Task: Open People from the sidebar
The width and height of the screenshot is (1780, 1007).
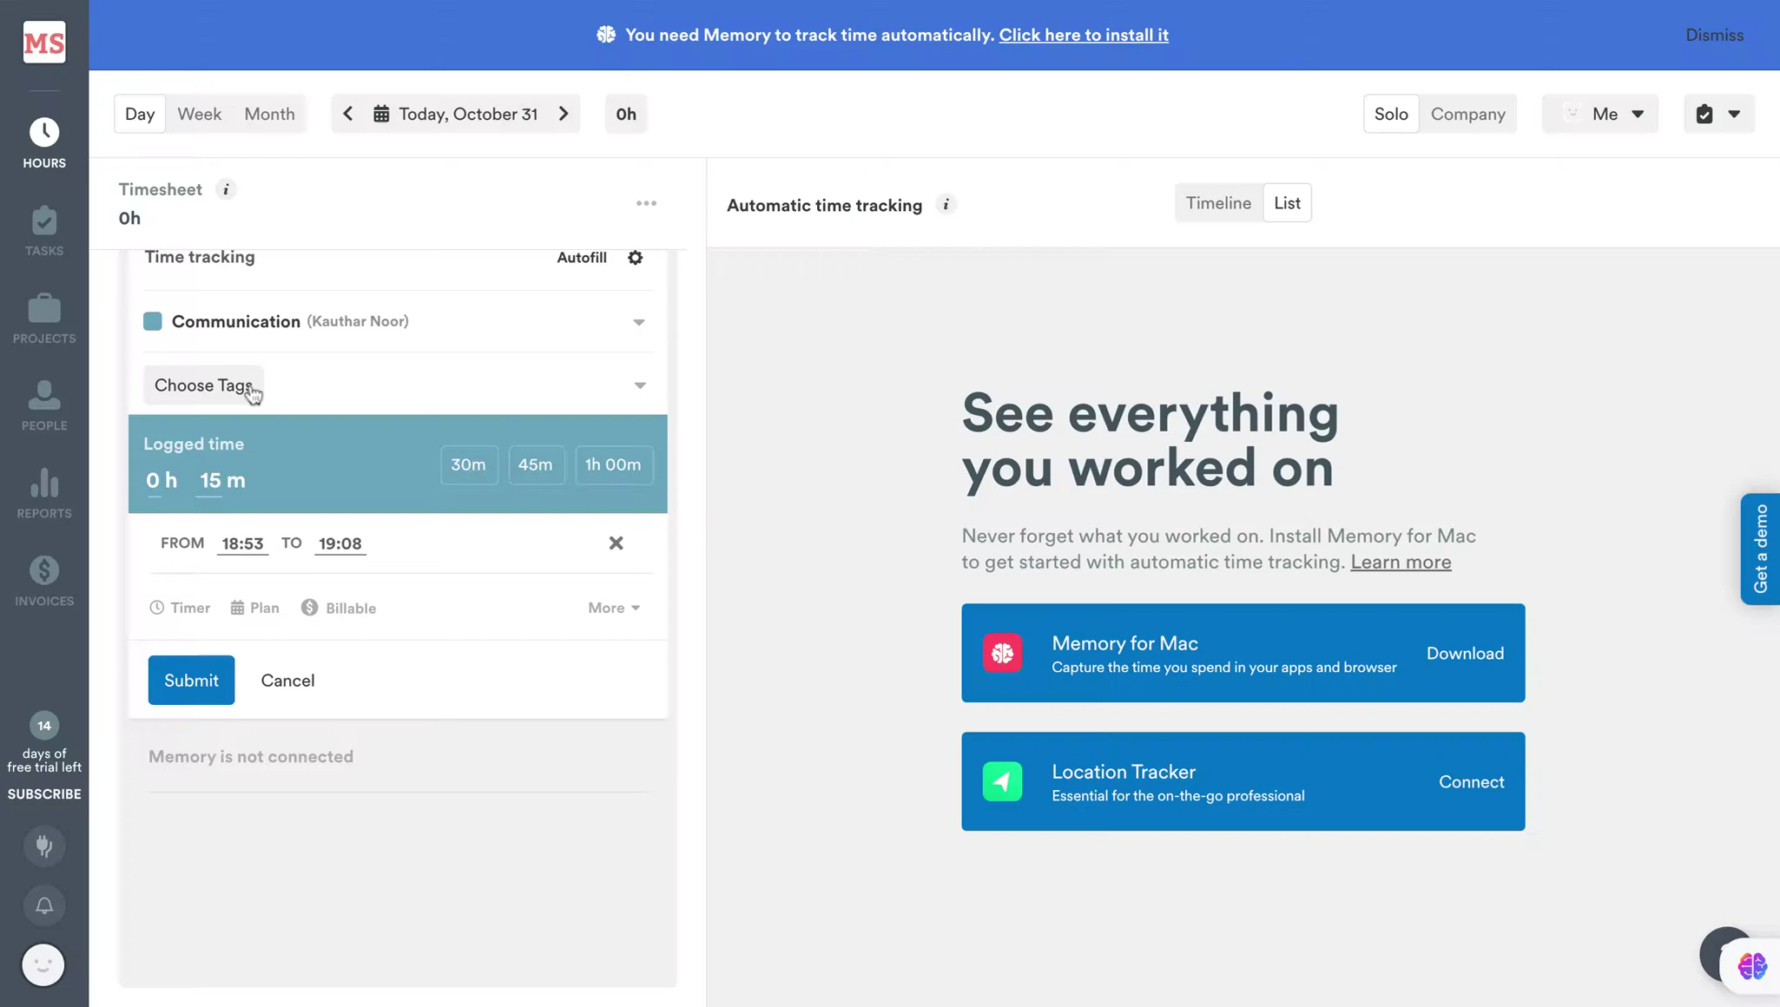Action: click(x=44, y=406)
